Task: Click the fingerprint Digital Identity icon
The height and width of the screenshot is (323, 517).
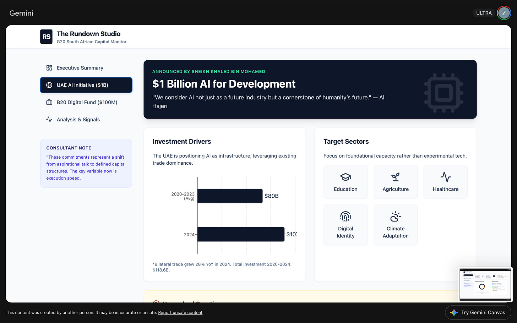Action: [345, 216]
